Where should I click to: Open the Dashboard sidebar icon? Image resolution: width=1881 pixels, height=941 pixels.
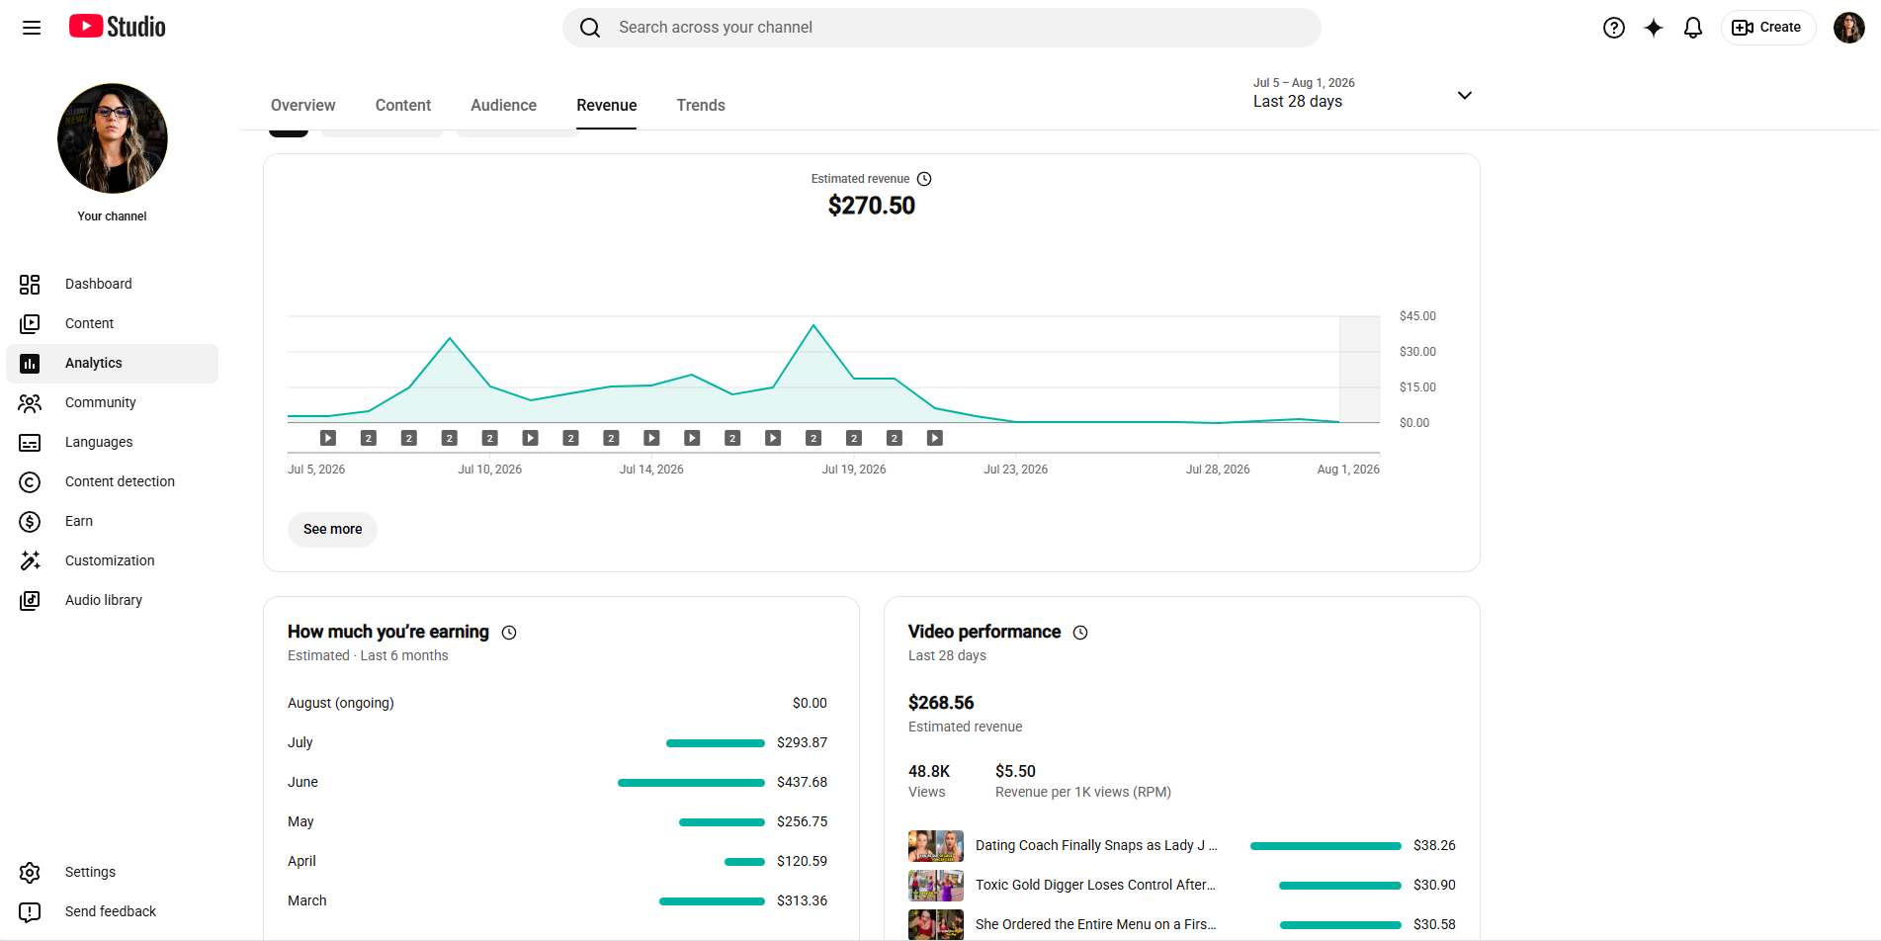click(x=30, y=285)
